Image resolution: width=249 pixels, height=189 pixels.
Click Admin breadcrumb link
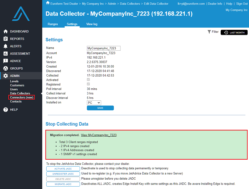[112, 4]
